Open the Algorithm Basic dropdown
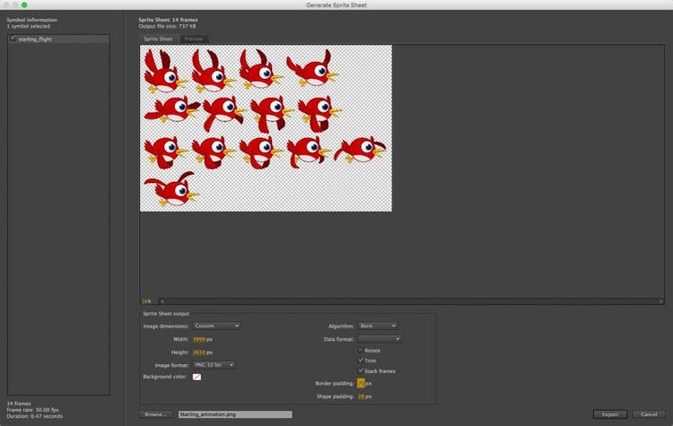 [x=377, y=326]
